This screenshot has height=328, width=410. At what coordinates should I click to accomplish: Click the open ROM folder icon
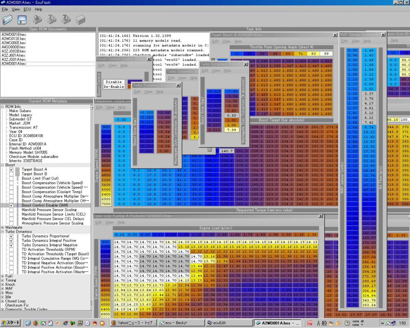(8, 19)
